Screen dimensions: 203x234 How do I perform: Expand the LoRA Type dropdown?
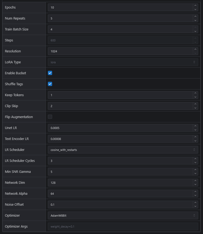pyautogui.click(x=123, y=62)
